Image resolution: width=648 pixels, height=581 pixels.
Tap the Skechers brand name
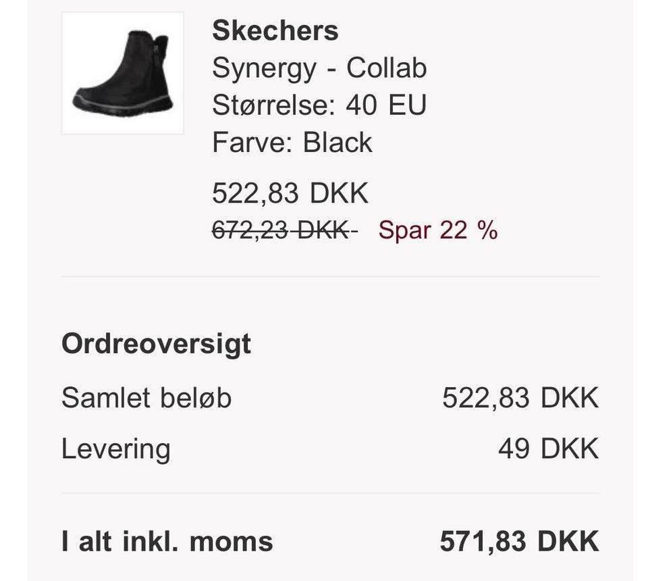click(275, 30)
